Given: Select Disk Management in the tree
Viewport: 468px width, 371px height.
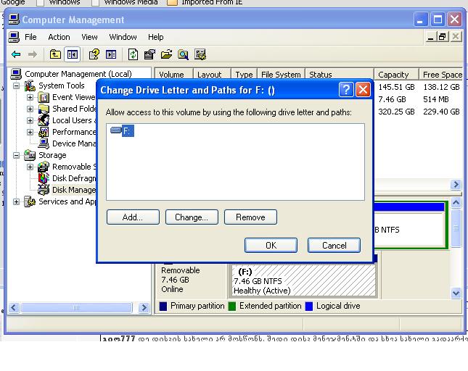Looking at the screenshot, I should (74, 190).
